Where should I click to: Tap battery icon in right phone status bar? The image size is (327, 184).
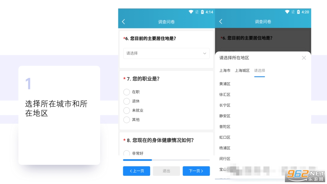299,12
